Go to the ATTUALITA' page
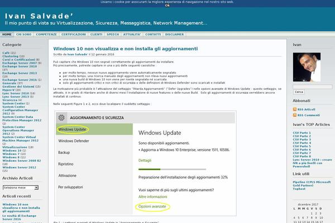The width and height of the screenshot is (335, 223). 132,35
